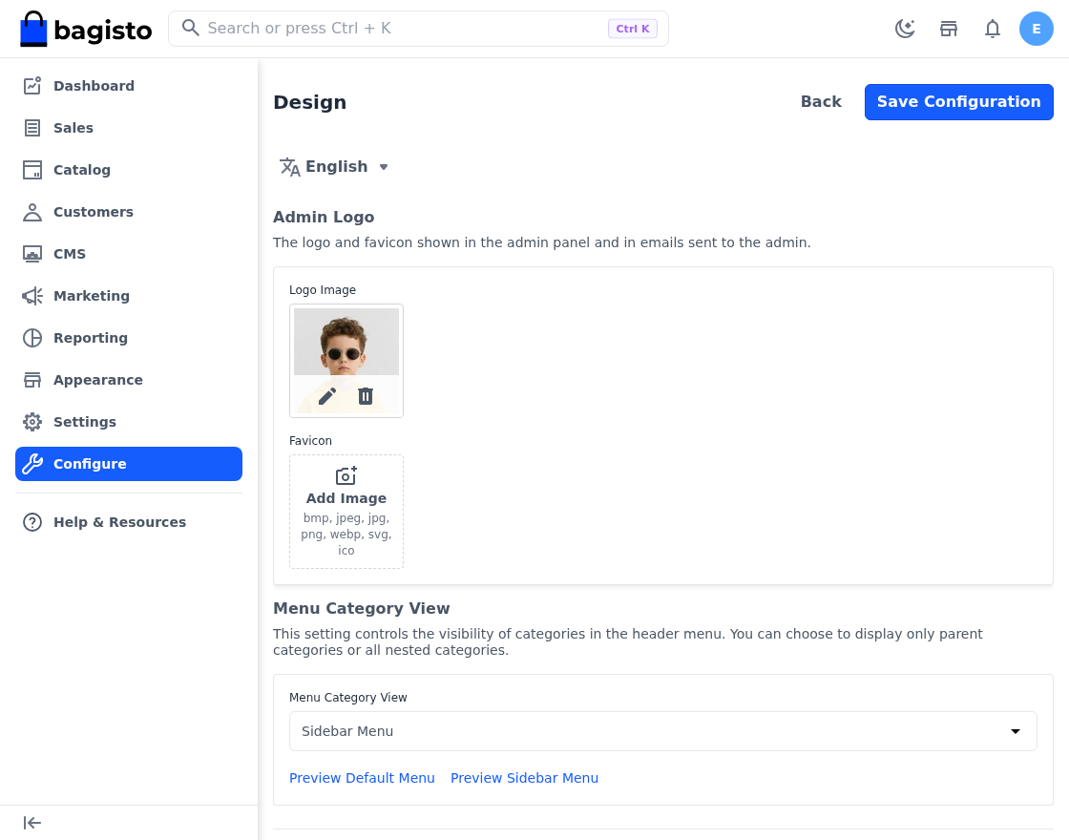
Task: Go to Settings section
Action: 129,422
